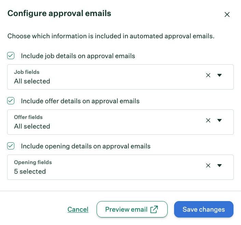Toggle the include offer details checkbox

pyautogui.click(x=11, y=101)
